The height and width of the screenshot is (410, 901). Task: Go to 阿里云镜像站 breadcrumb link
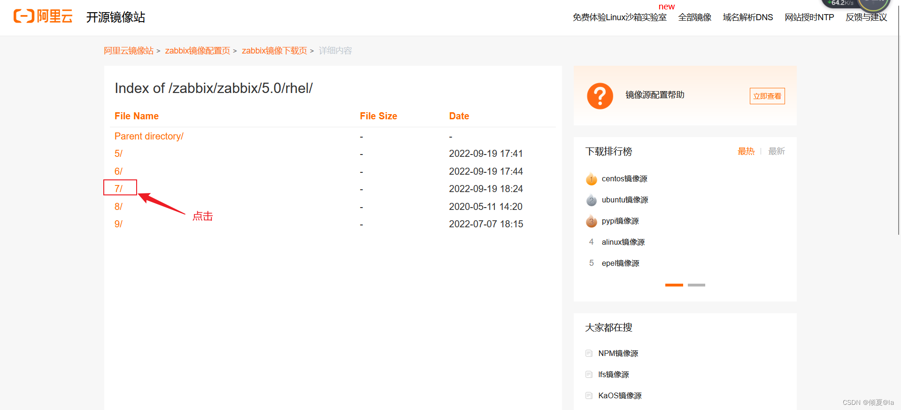[x=129, y=51]
